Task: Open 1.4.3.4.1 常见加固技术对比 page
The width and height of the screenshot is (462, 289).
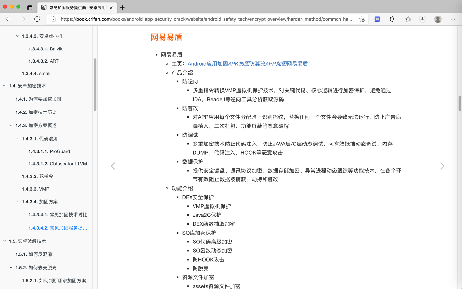Action: [58, 215]
